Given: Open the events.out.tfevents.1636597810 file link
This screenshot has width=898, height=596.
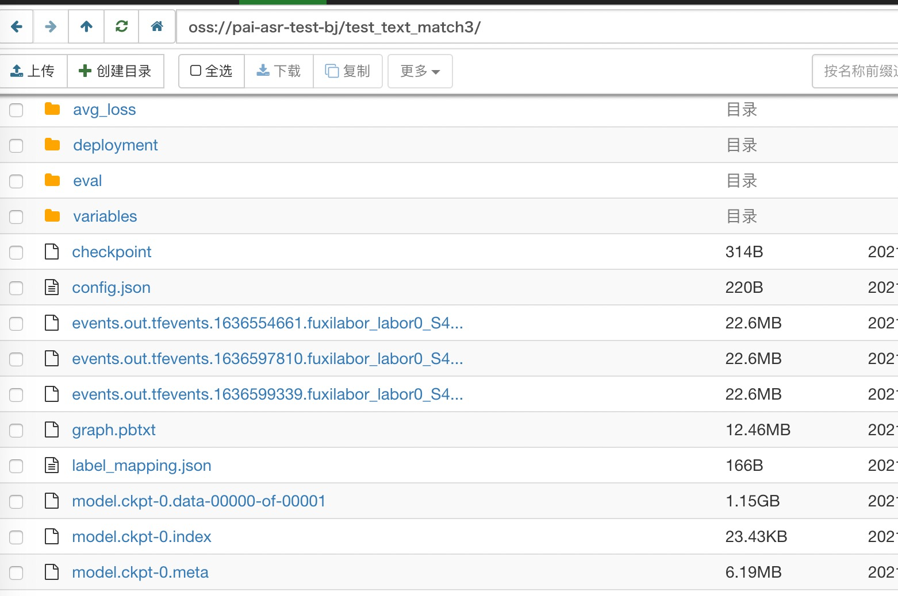Looking at the screenshot, I should (x=267, y=359).
